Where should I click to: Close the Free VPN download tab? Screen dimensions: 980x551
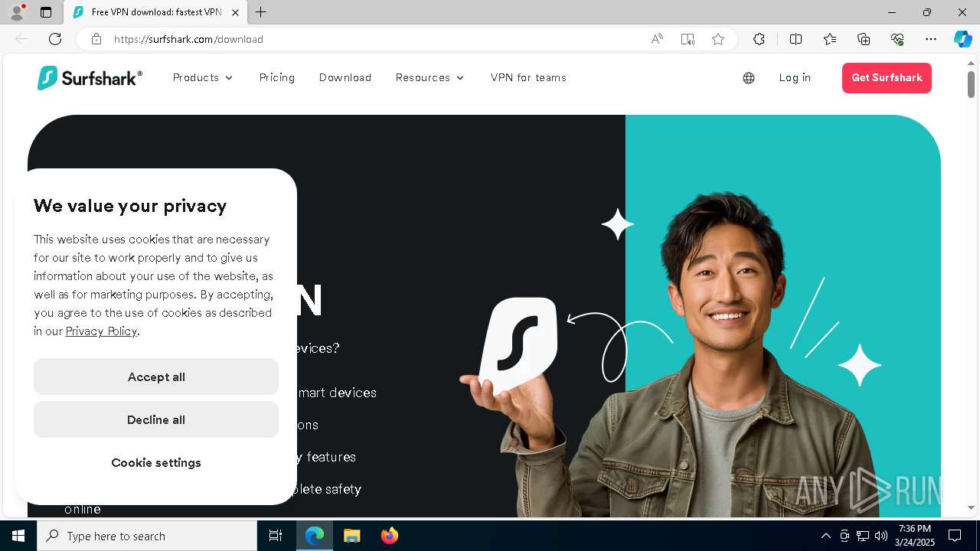(235, 12)
